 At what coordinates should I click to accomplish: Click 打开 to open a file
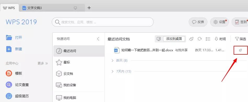19,38
